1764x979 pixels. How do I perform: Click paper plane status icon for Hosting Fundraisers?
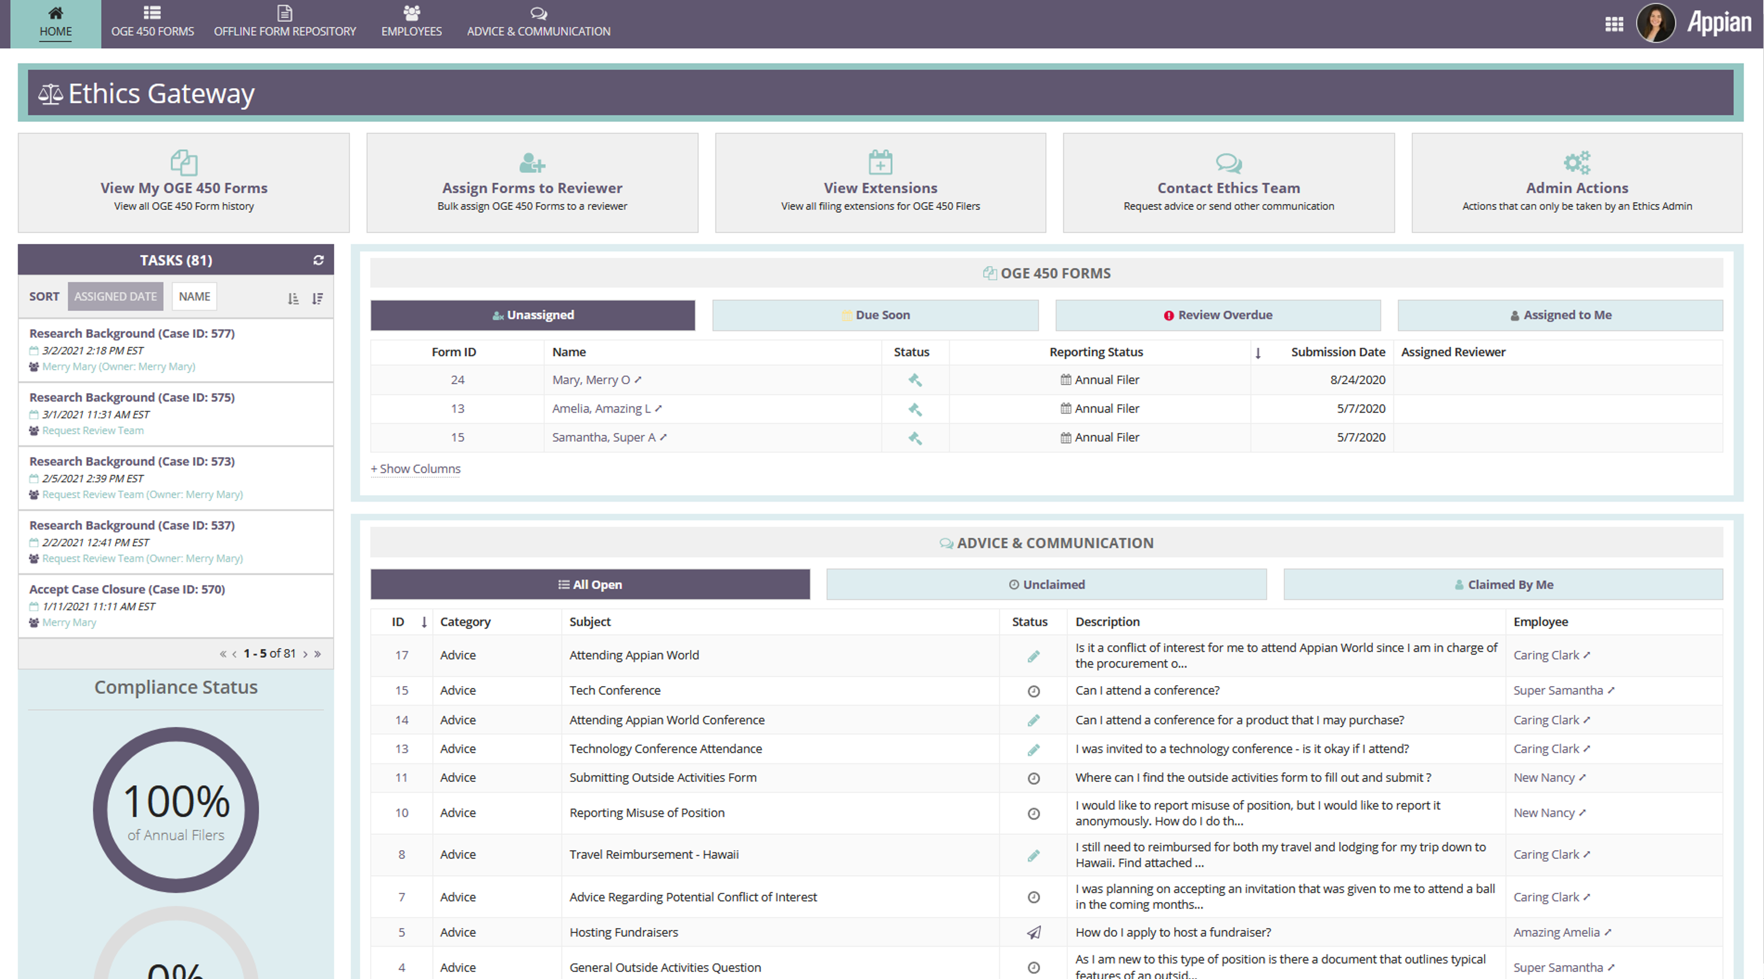[x=1034, y=933]
